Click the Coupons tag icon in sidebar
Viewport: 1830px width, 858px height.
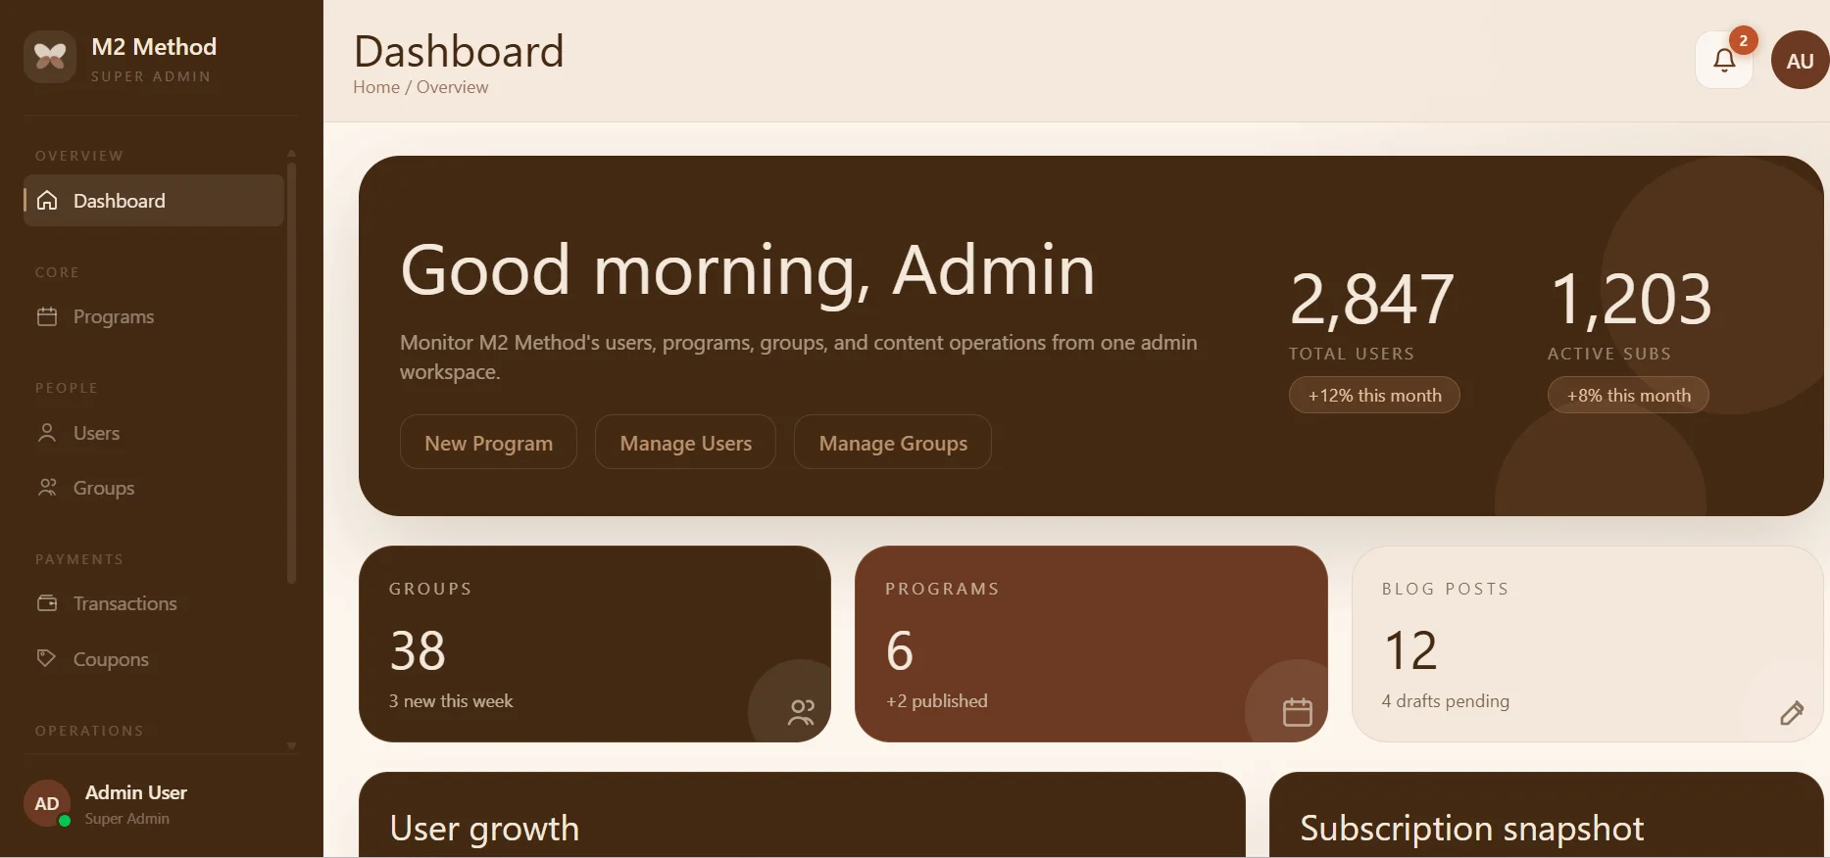[47, 658]
